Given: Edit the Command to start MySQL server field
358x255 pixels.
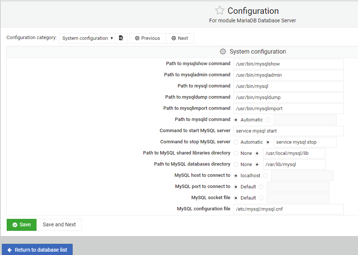Looking at the screenshot, I should coord(288,131).
